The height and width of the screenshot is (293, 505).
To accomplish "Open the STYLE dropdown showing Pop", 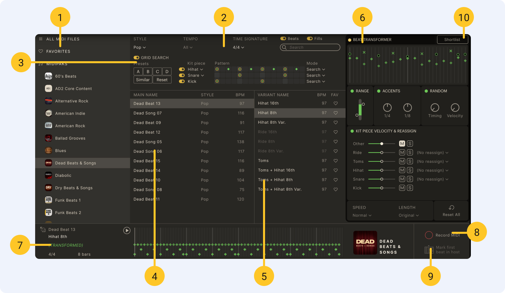I will [x=139, y=47].
